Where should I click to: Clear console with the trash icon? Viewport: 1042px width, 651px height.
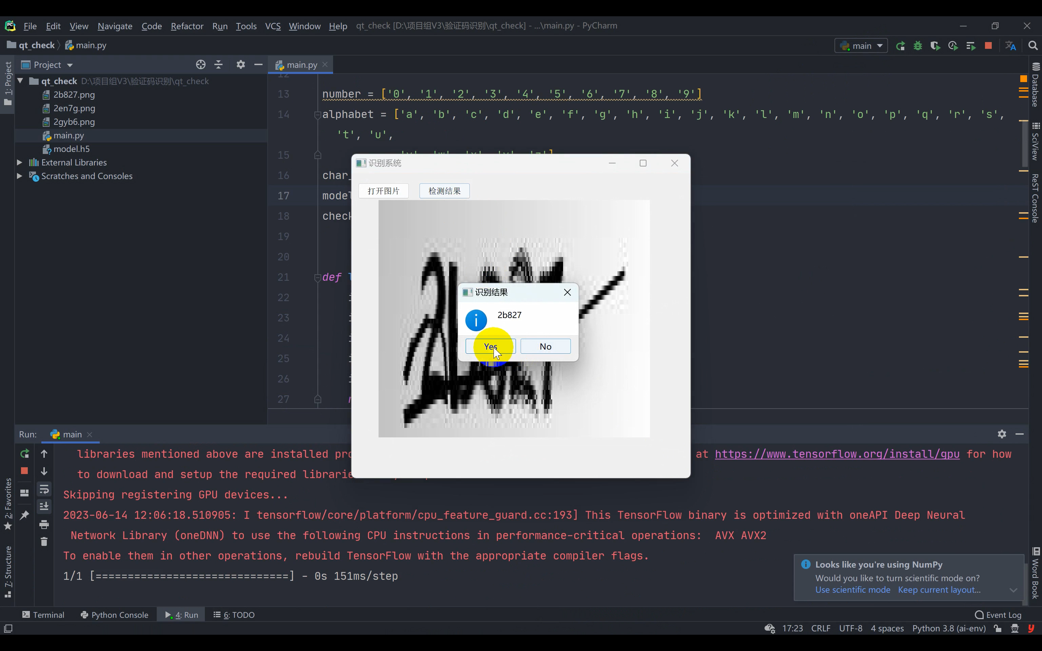(x=44, y=541)
